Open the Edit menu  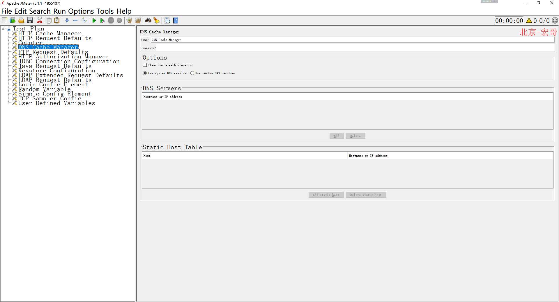coord(20,11)
